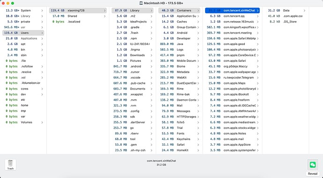Select the com.apple.geod row
This screenshot has width=323, height=178.
click(x=232, y=44)
